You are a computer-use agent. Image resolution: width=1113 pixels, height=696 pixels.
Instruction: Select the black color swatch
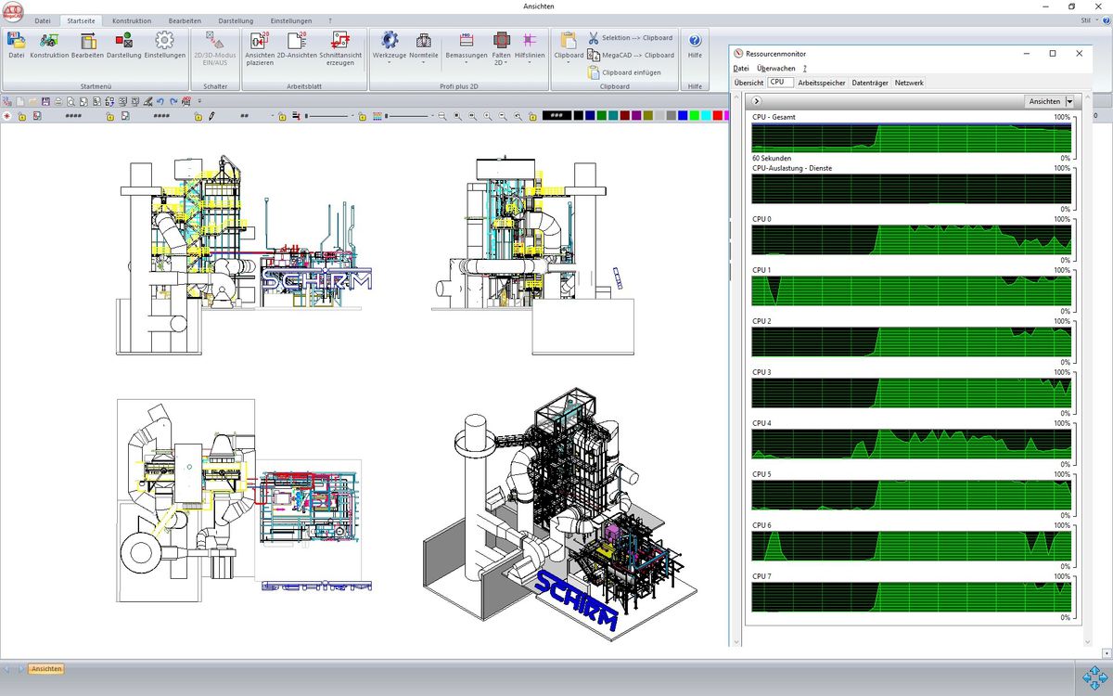578,116
